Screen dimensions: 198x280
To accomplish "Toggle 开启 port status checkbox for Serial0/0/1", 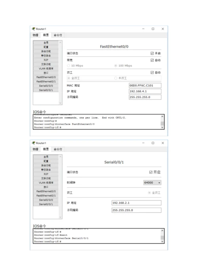I will [151, 172].
